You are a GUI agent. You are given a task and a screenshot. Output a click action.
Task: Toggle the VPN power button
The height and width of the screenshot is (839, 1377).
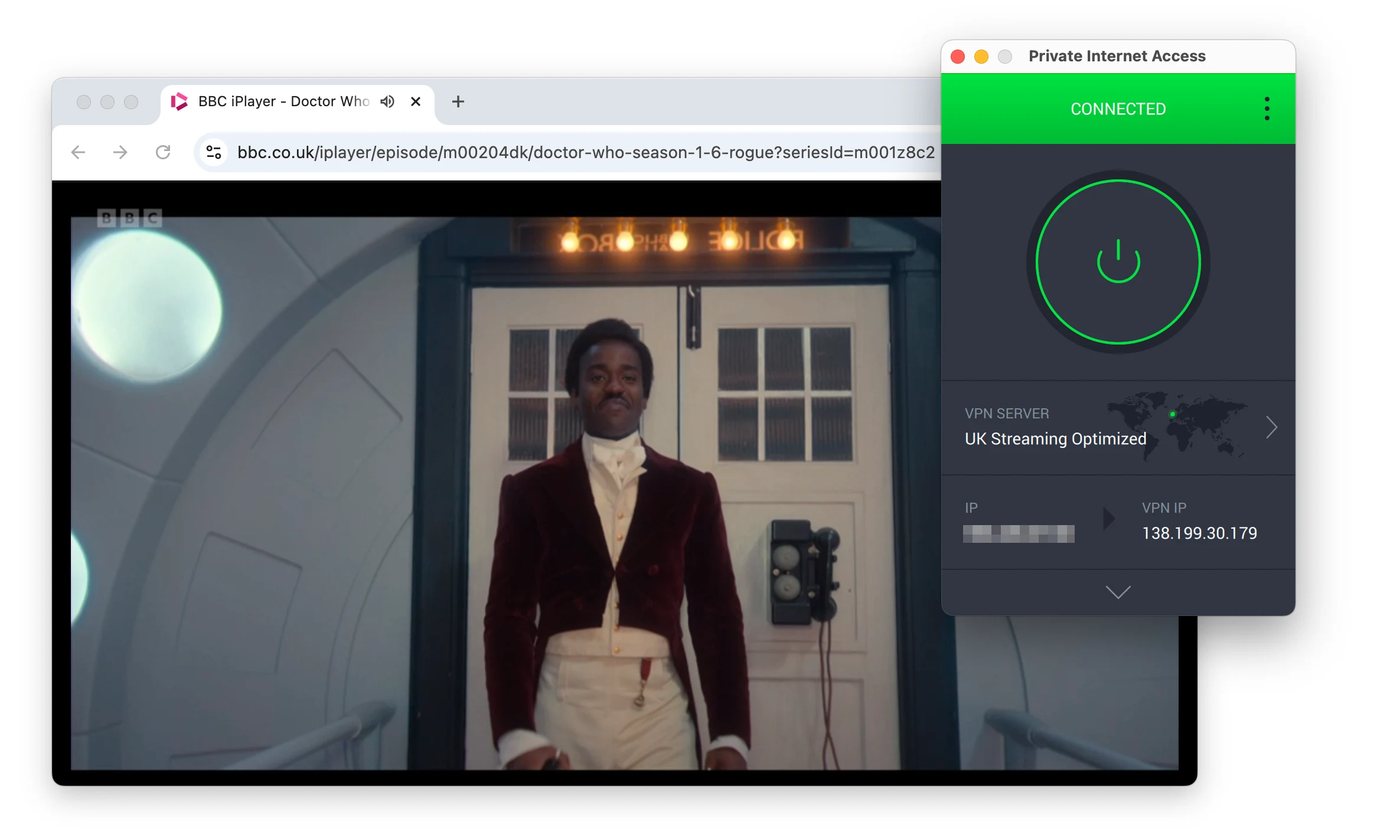(1118, 262)
